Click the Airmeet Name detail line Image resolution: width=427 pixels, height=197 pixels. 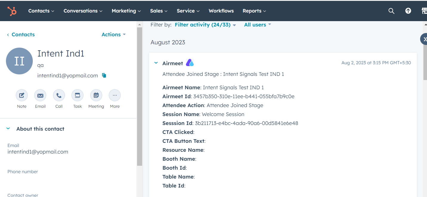[213, 87]
